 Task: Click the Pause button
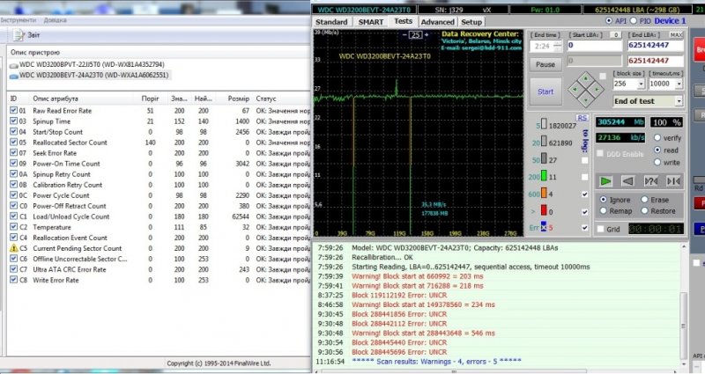(x=545, y=64)
